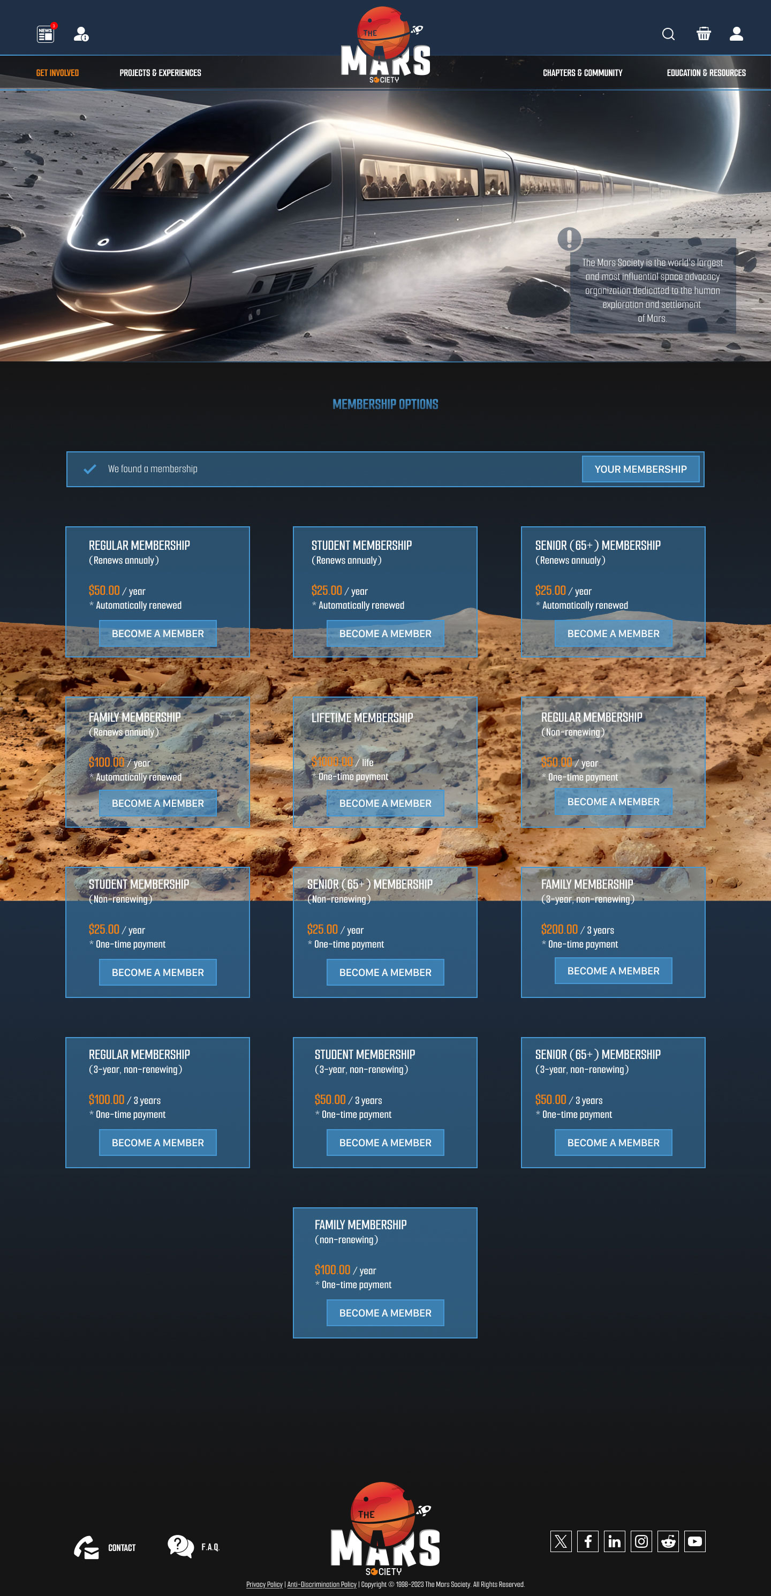Open the X (Twitter) social icon
Screen dimensions: 771x1596
(561, 1541)
